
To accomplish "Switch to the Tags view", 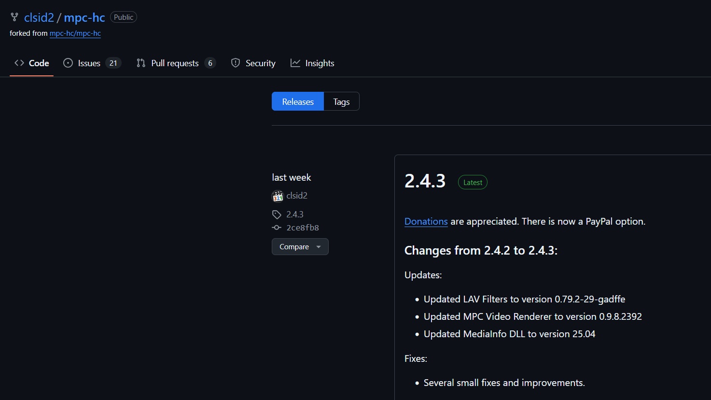I will click(x=341, y=101).
